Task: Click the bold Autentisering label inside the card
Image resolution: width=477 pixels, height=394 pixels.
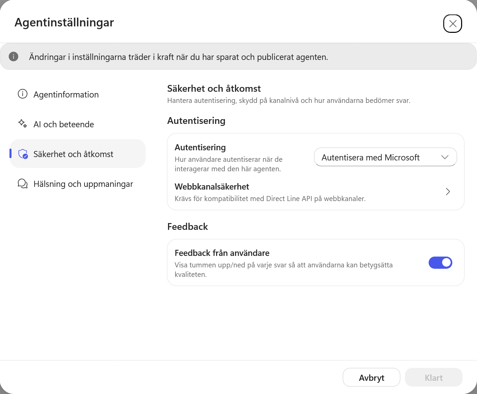Action: (200, 148)
